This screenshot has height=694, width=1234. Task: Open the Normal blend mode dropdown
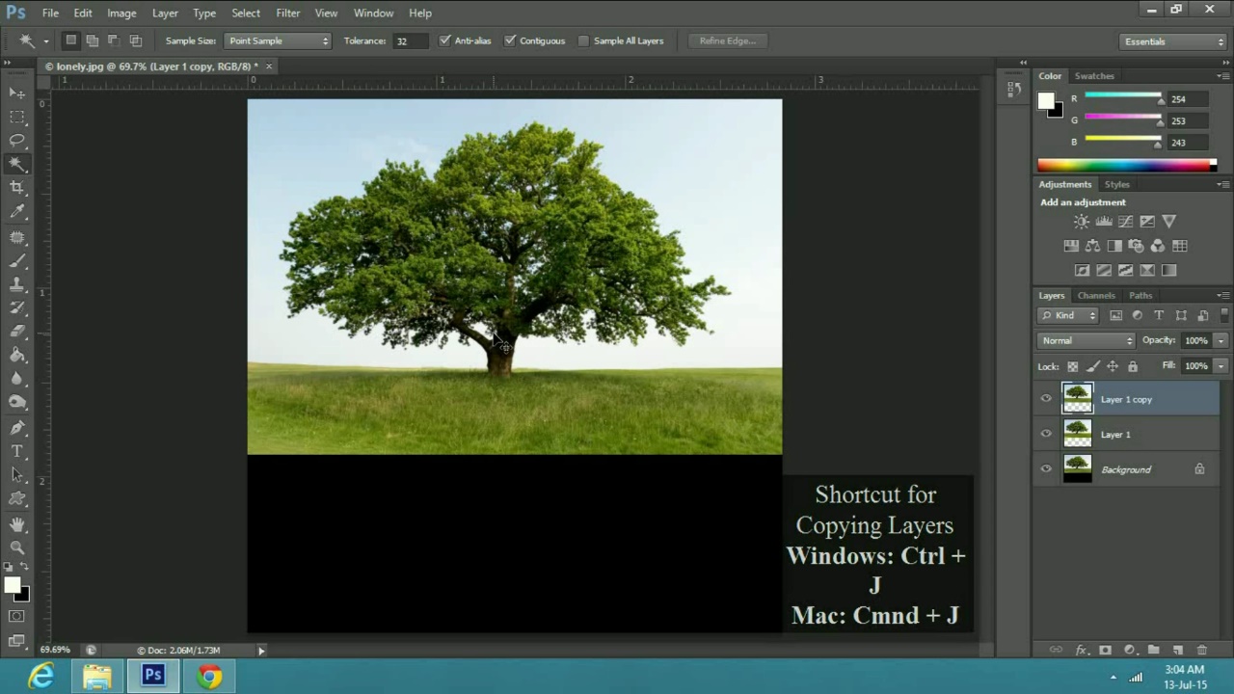(1086, 340)
